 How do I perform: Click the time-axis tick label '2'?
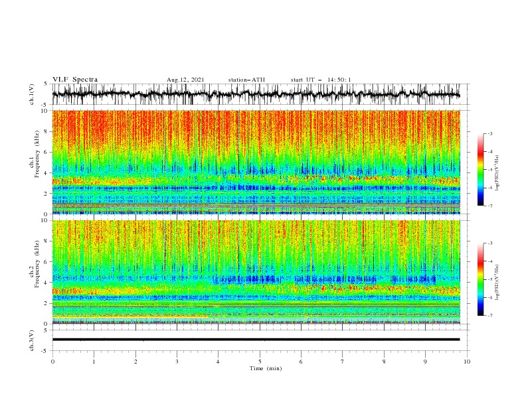pos(135,362)
